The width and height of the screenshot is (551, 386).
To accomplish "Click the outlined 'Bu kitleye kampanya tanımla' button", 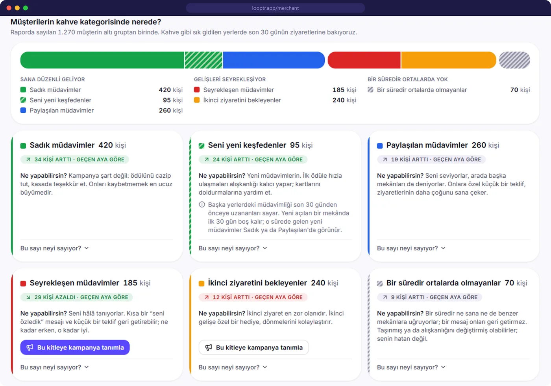I will click(x=253, y=347).
